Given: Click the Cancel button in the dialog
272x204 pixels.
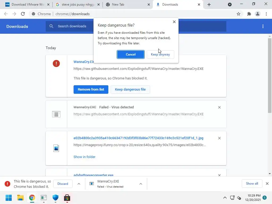Looking at the screenshot, I should (130, 54).
